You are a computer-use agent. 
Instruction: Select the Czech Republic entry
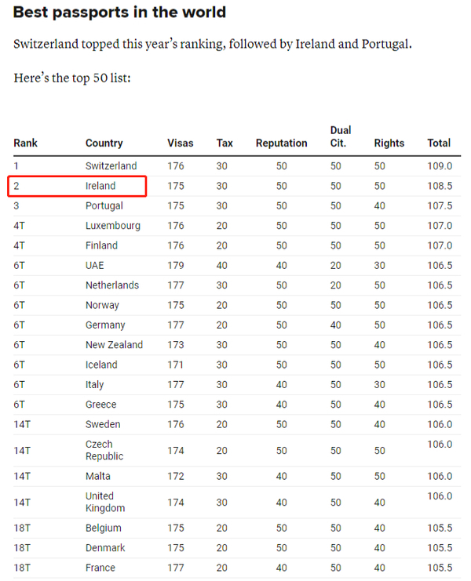click(104, 450)
